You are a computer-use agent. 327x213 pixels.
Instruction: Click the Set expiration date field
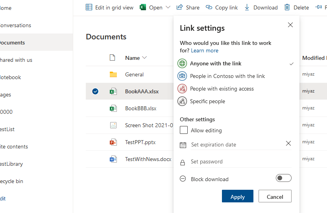point(237,144)
